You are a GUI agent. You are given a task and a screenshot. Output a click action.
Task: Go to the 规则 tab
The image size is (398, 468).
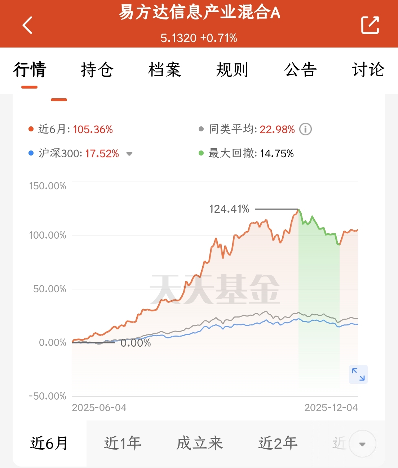point(232,69)
